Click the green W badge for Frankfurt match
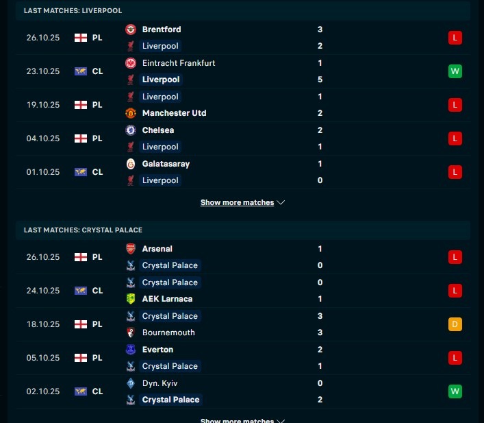The image size is (484, 423). click(455, 71)
